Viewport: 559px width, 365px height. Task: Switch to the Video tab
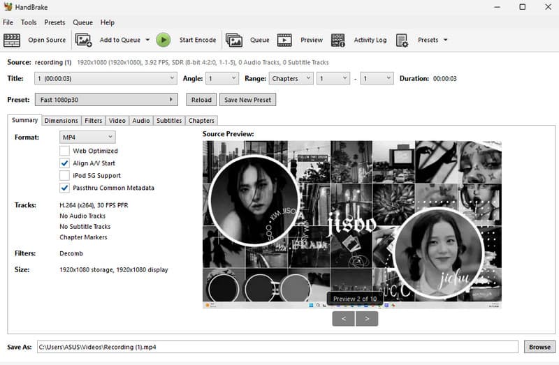pos(117,120)
